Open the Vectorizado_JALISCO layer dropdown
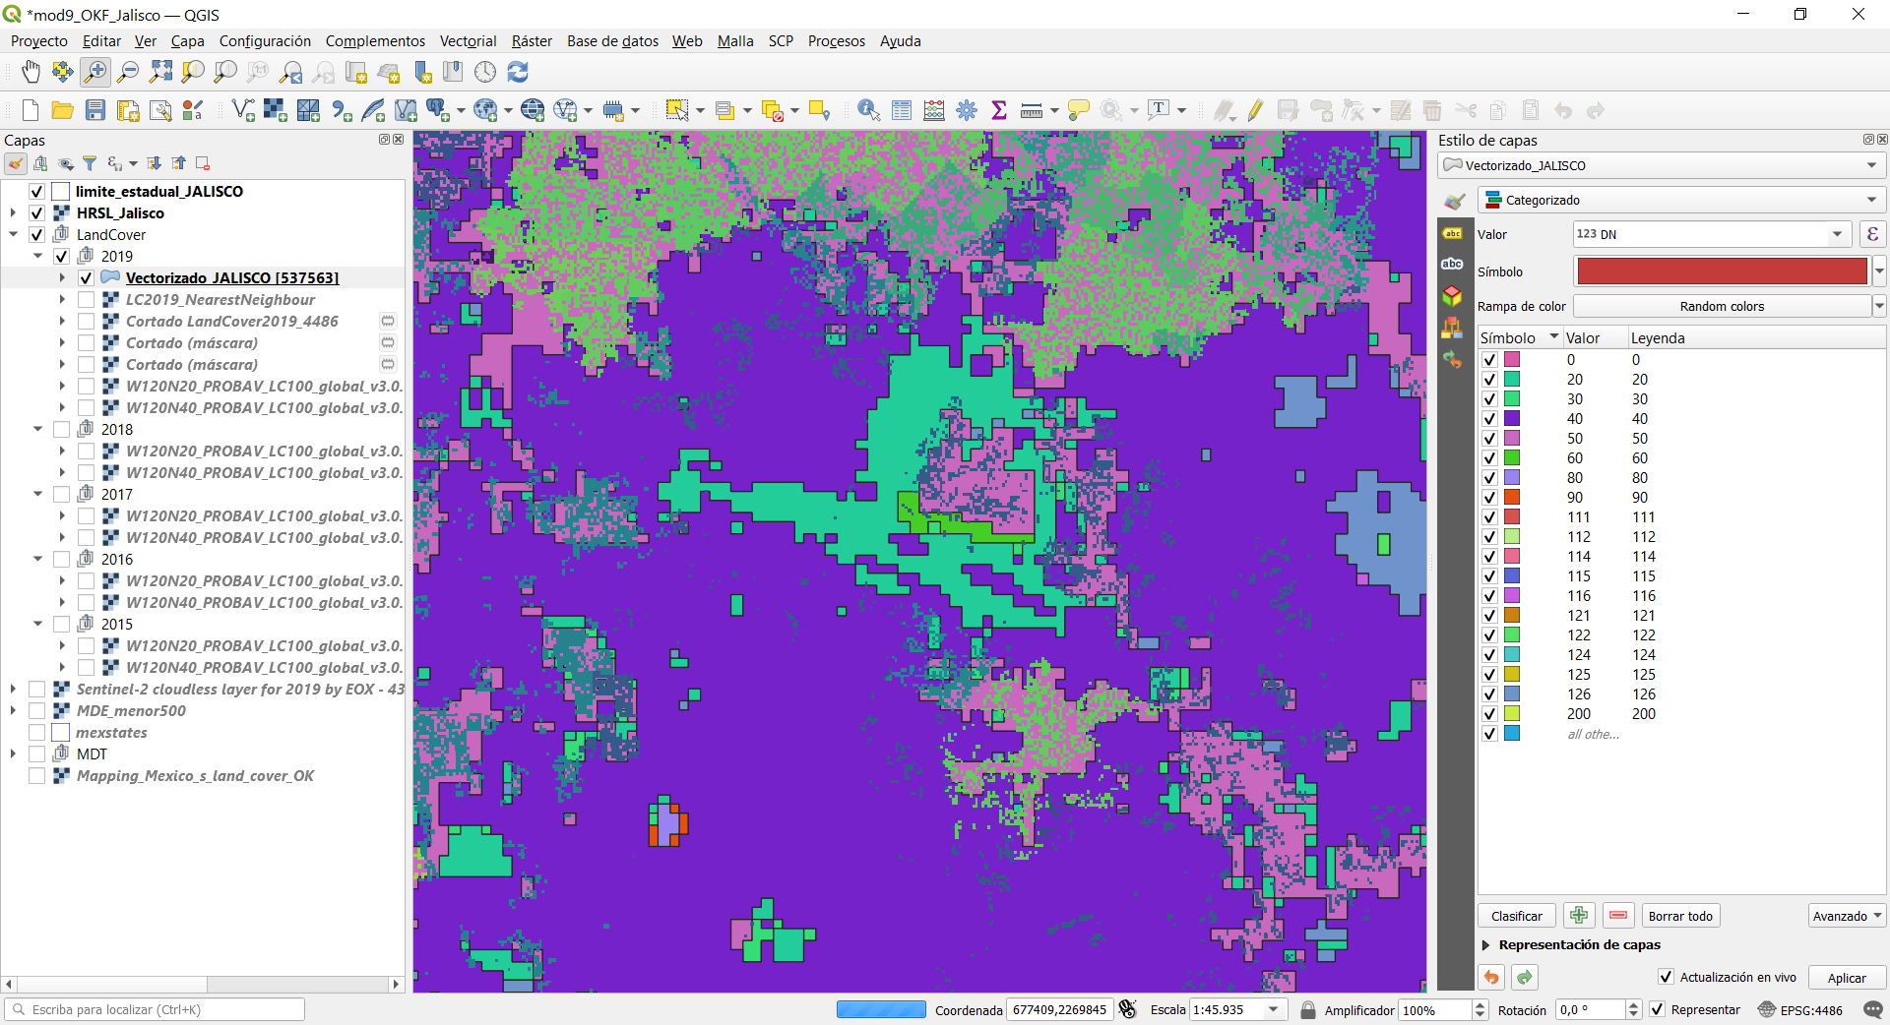The width and height of the screenshot is (1890, 1025). pos(1662,165)
